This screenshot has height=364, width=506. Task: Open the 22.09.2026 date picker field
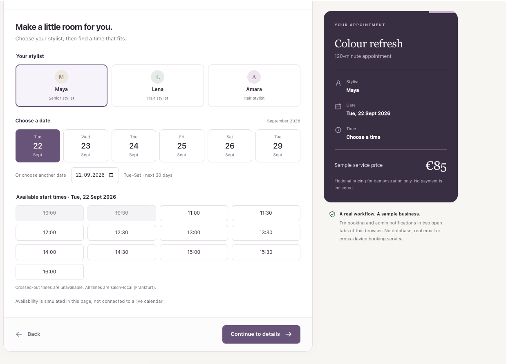click(95, 175)
